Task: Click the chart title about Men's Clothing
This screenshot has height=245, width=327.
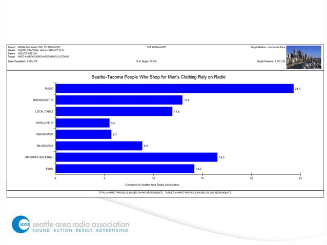Action: pyautogui.click(x=158, y=77)
